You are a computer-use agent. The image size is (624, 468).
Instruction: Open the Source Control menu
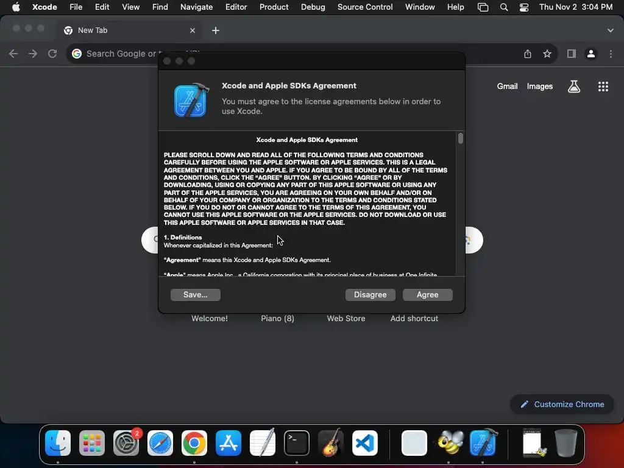pyautogui.click(x=365, y=7)
